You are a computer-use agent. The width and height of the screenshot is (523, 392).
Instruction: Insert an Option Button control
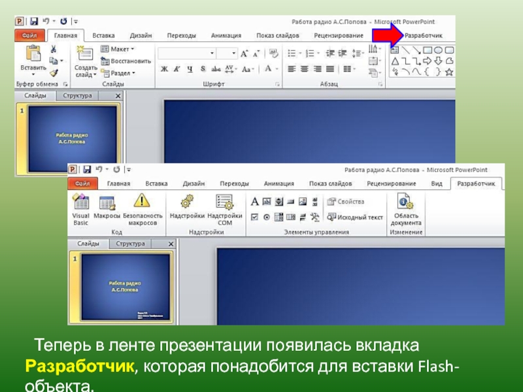coord(267,218)
